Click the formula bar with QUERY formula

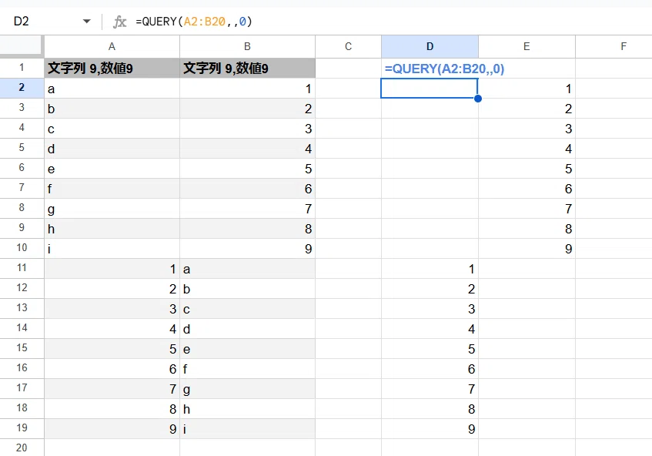point(391,22)
